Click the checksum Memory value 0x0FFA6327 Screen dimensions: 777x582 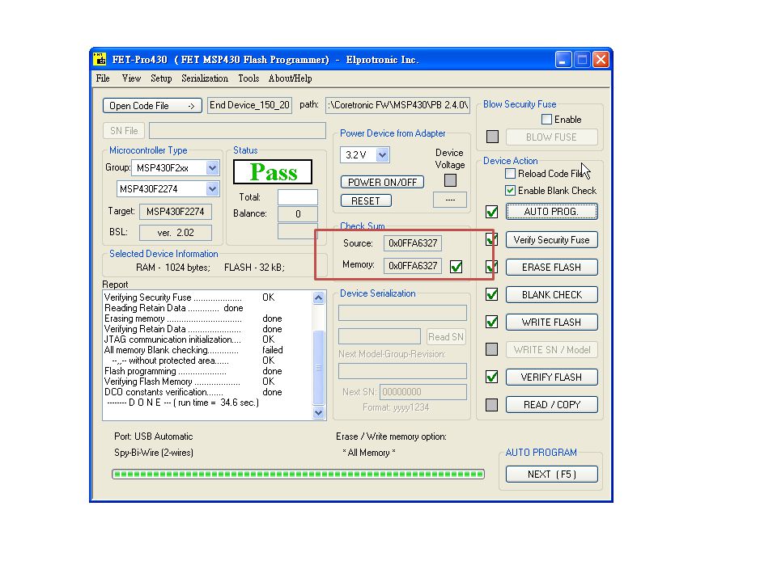(413, 266)
